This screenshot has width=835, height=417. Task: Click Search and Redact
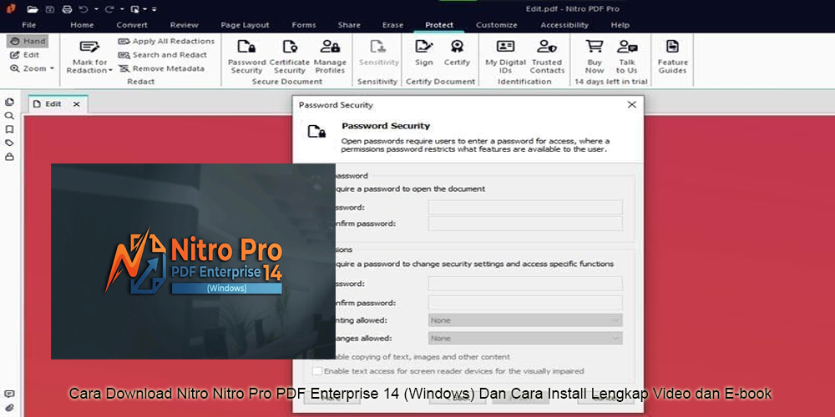tap(163, 55)
